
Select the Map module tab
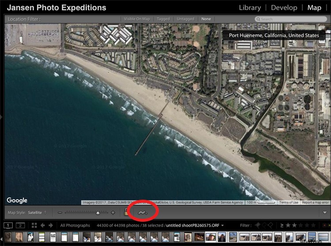point(314,8)
